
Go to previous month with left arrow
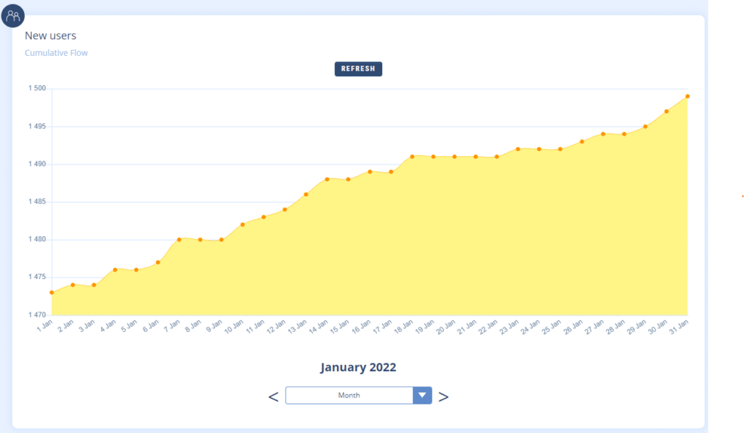click(x=273, y=397)
